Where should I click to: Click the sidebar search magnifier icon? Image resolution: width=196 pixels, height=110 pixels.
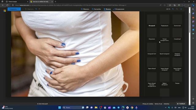point(193,9)
